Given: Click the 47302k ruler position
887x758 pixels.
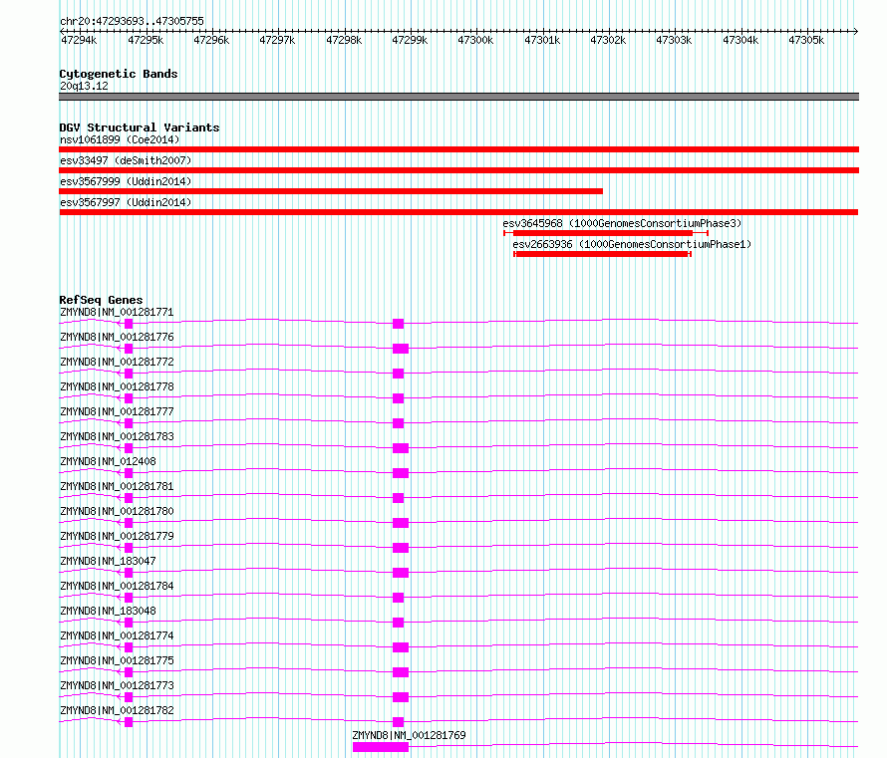Looking at the screenshot, I should coord(608,40).
